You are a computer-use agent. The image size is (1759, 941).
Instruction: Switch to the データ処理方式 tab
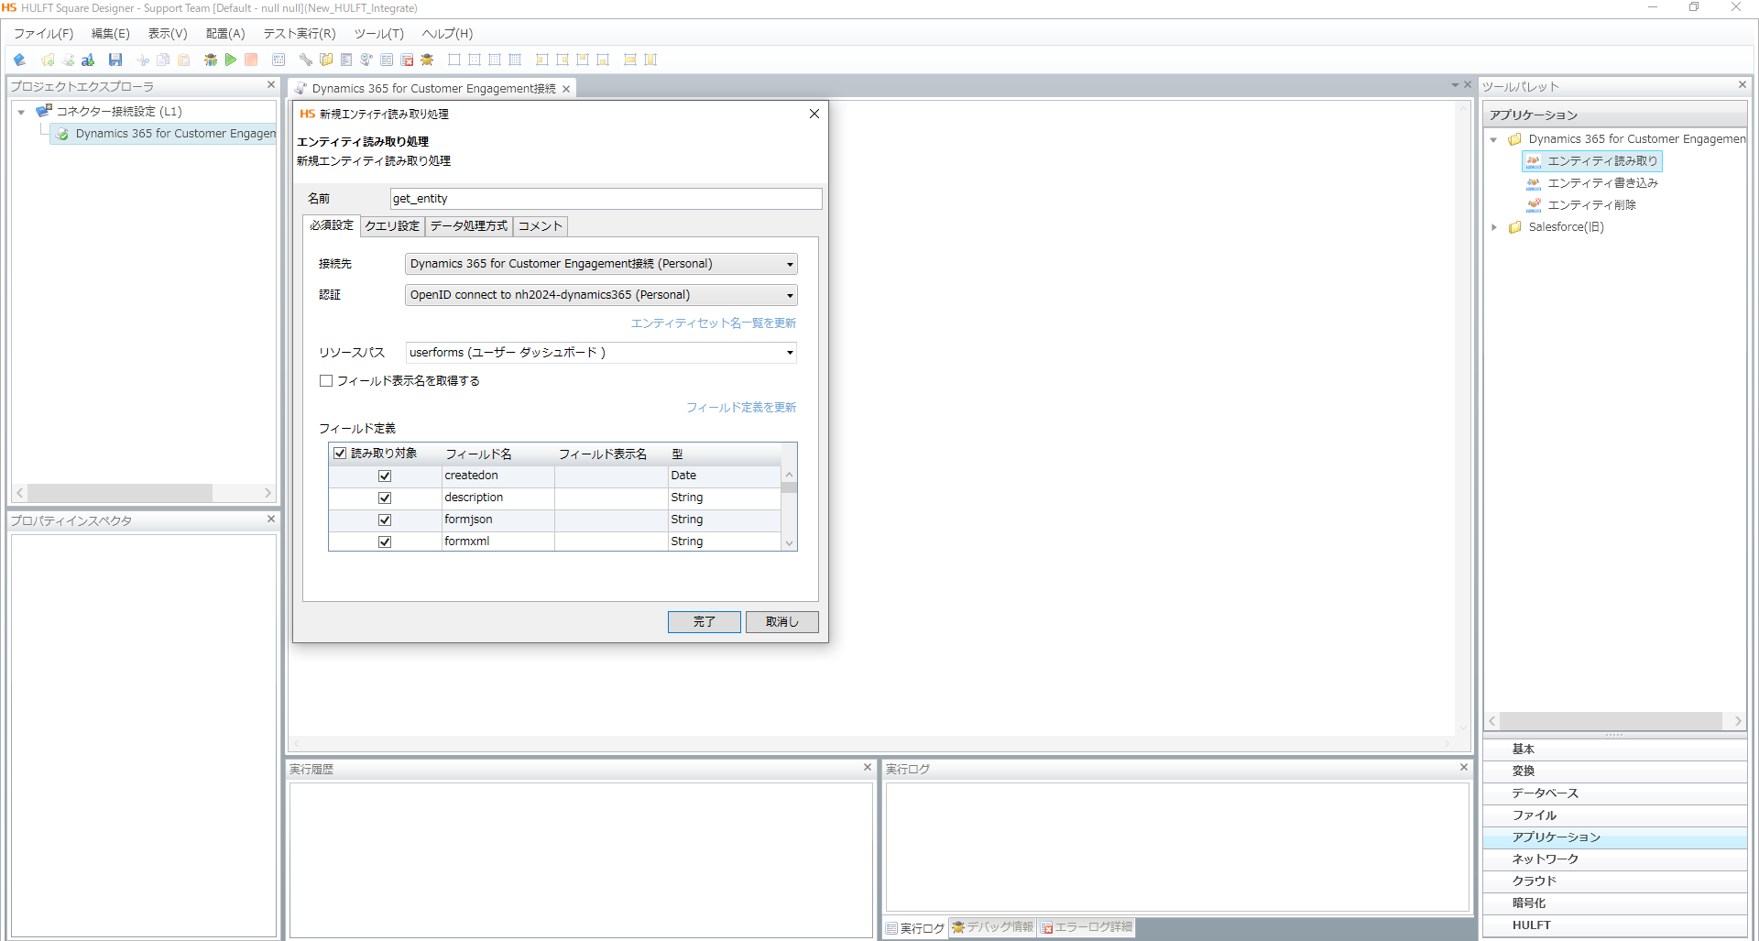[469, 226]
